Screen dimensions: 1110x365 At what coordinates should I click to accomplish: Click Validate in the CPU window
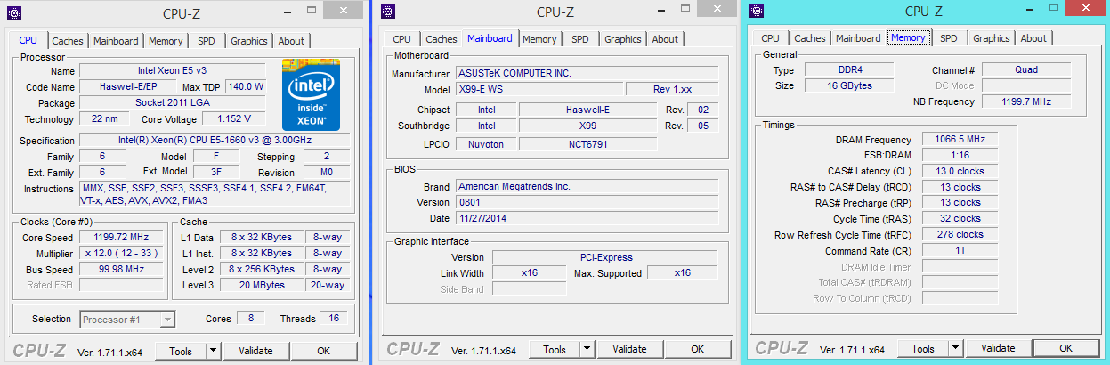[255, 350]
